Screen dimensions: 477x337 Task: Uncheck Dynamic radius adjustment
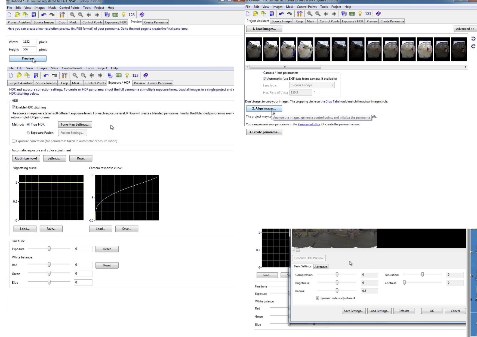tap(317, 298)
